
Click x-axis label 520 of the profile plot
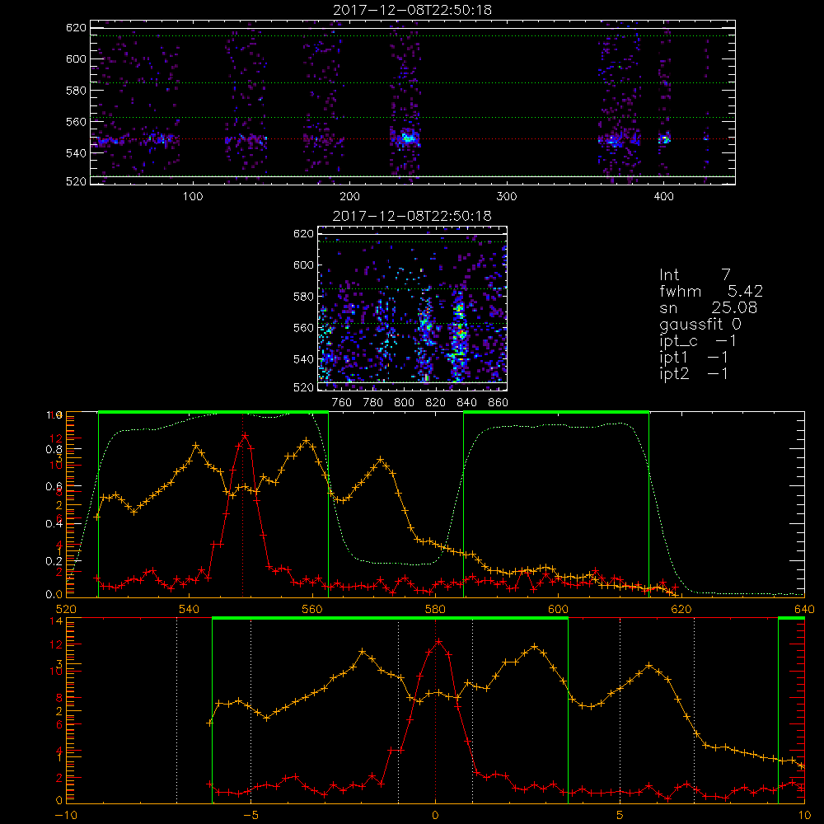pyautogui.click(x=66, y=609)
